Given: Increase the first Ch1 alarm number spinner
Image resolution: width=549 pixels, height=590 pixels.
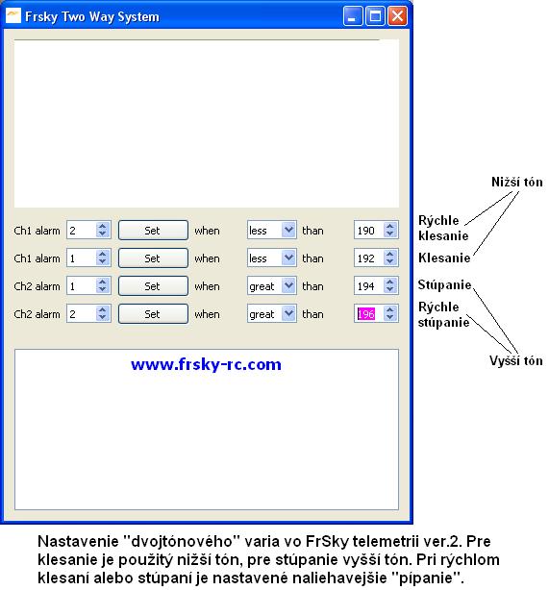Looking at the screenshot, I should click(102, 226).
